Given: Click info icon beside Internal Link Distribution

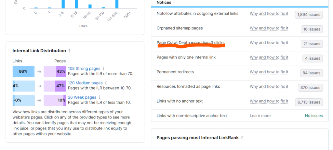Looking at the screenshot, I should pyautogui.click(x=70, y=51).
